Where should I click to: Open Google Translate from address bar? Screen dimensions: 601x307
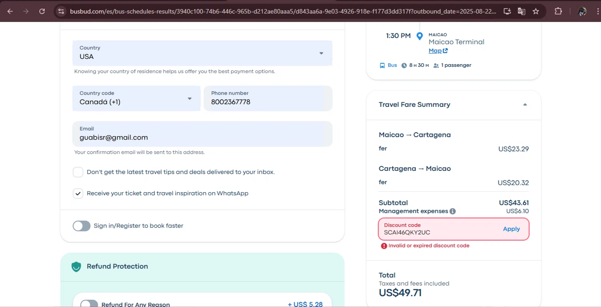tap(521, 11)
